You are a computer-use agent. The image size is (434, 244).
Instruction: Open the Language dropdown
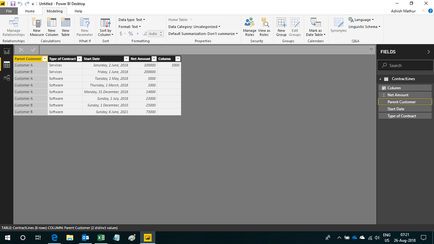click(361, 20)
